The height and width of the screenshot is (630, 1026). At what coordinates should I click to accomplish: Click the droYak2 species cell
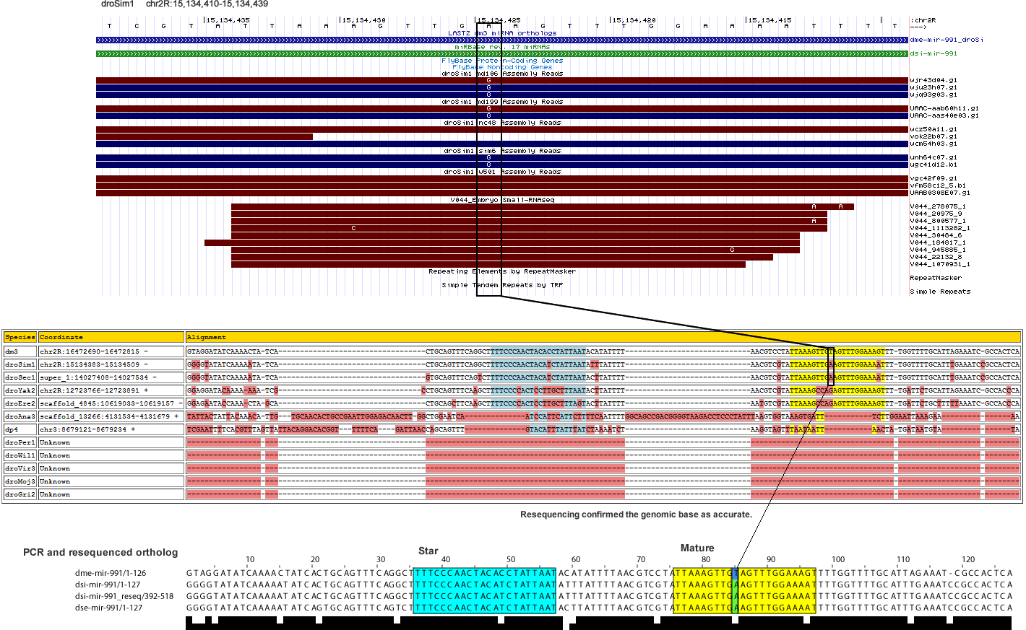20,390
